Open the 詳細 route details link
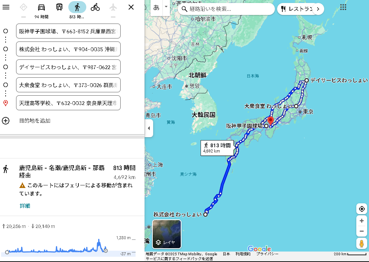This screenshot has width=369, height=262. click(x=25, y=206)
